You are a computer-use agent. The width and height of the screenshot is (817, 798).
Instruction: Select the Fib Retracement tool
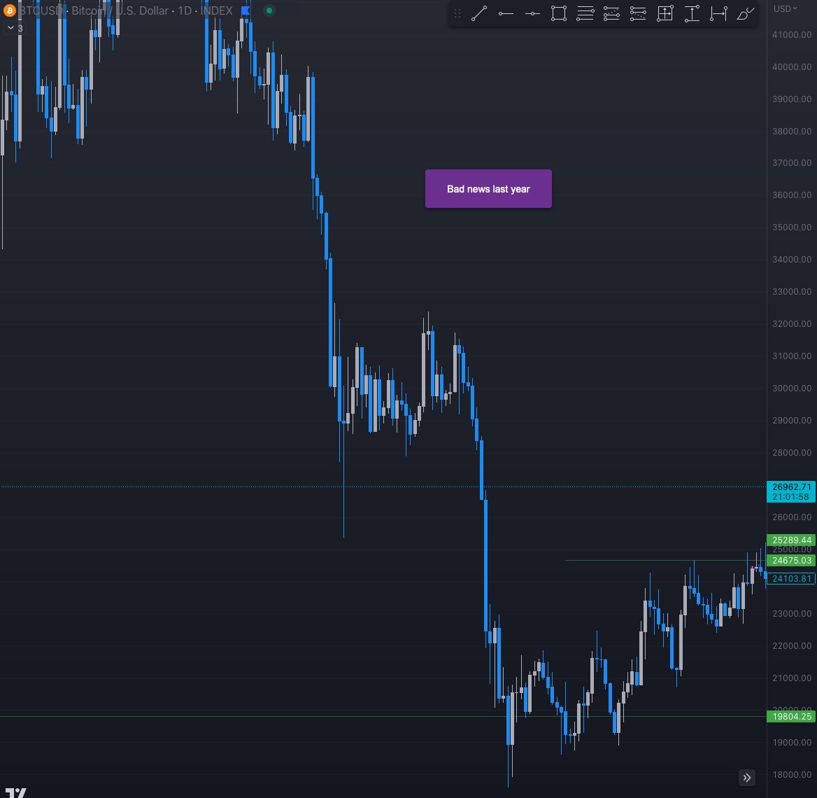(585, 13)
